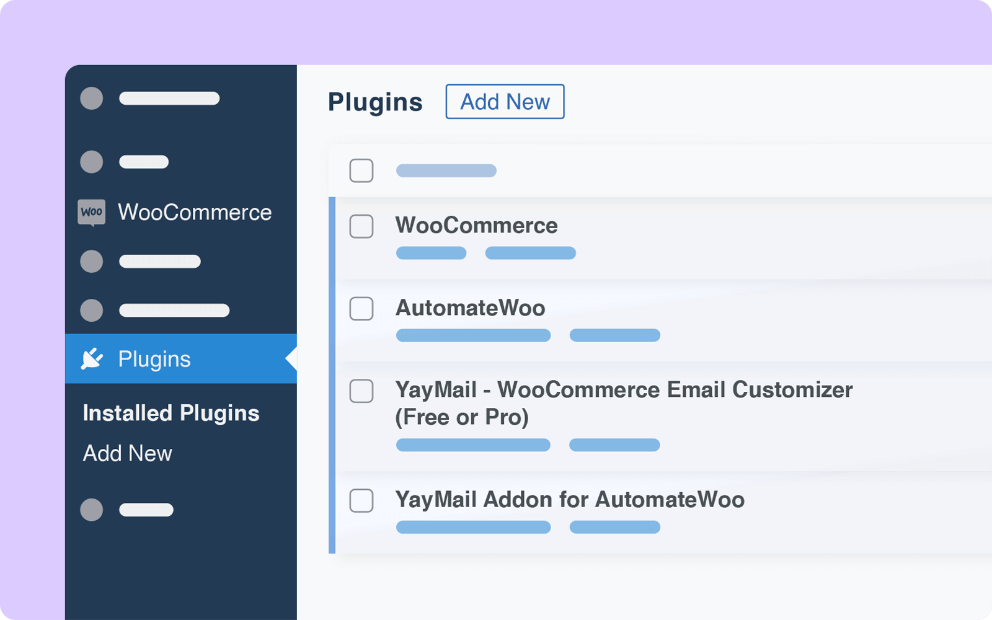
Task: Click the bottom gray circle icon in sidebar
Action: pyautogui.click(x=91, y=510)
